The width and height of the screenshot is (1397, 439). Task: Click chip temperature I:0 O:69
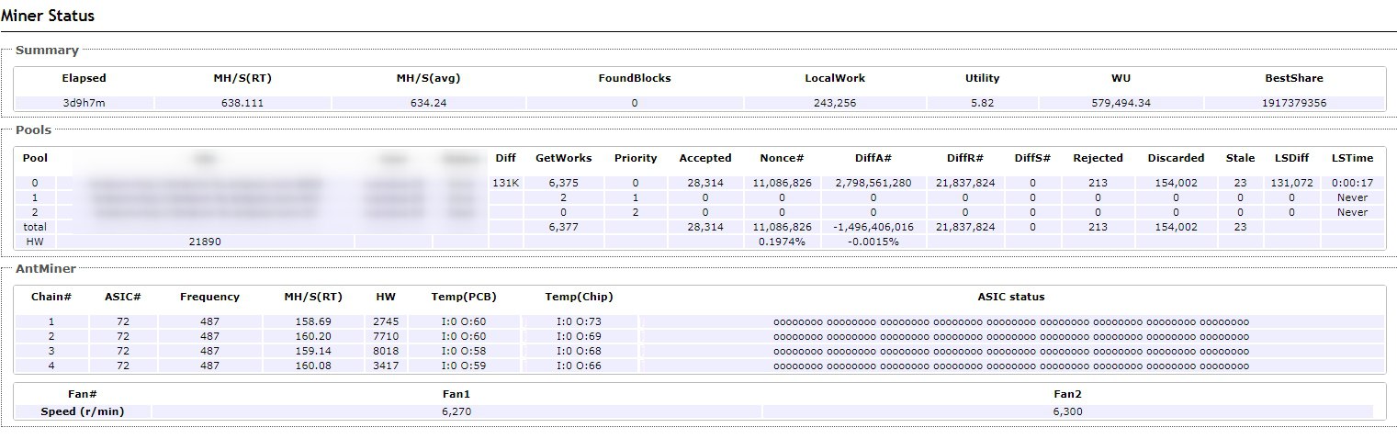coord(579,336)
